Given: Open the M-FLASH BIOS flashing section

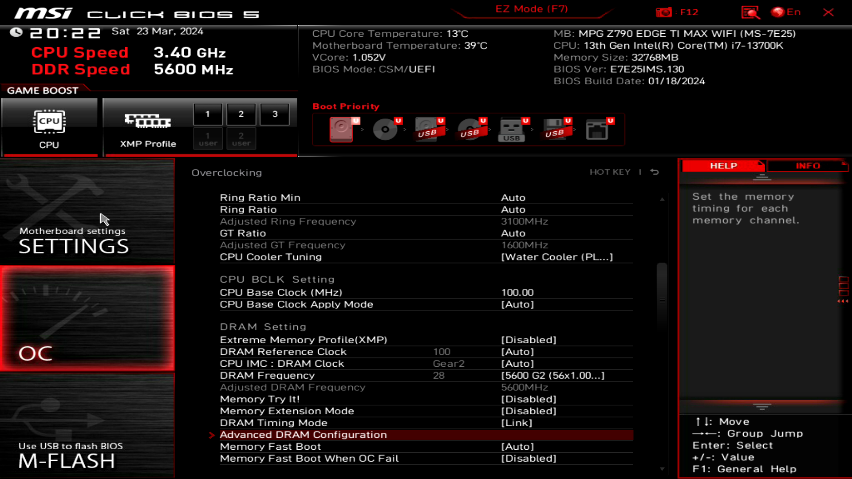Looking at the screenshot, I should pos(87,425).
